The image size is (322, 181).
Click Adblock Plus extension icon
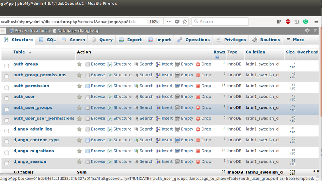coord(288,22)
